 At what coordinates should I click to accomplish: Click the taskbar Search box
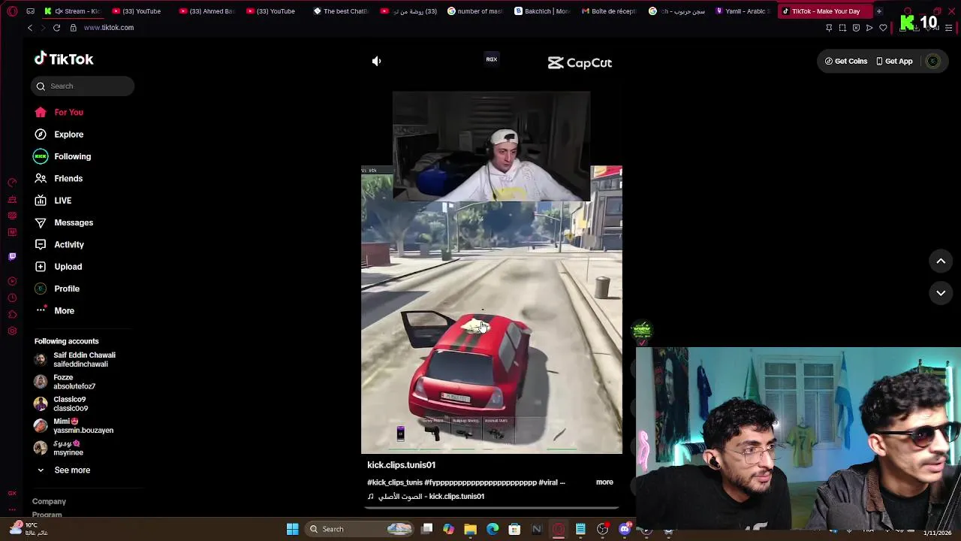pyautogui.click(x=360, y=529)
